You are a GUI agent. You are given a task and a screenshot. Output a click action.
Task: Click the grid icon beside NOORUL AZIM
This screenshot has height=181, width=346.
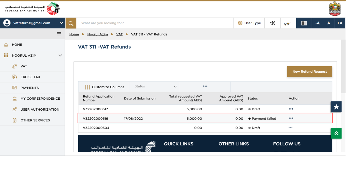(x=6, y=56)
